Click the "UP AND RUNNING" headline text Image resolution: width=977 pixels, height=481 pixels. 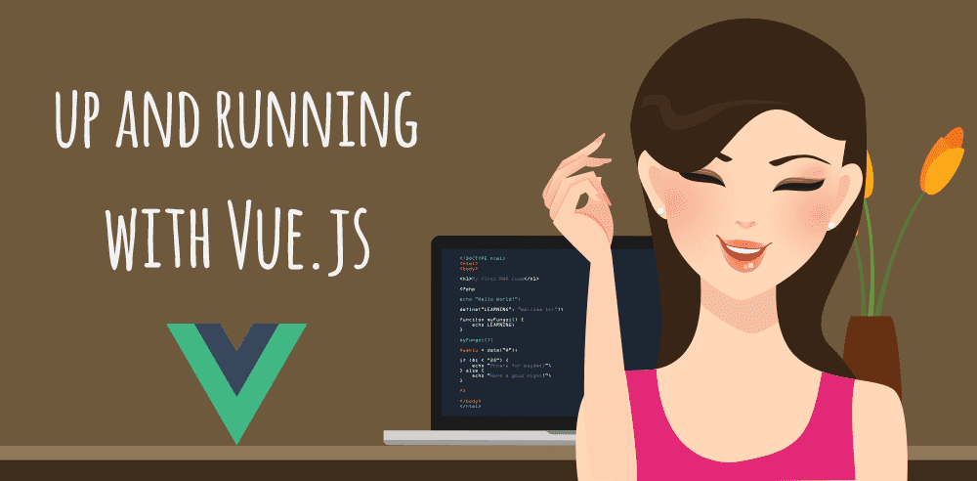[x=236, y=120]
